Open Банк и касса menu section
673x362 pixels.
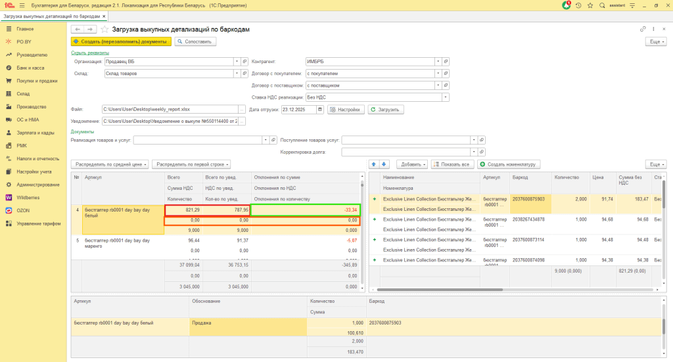click(30, 68)
